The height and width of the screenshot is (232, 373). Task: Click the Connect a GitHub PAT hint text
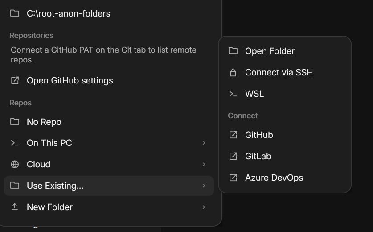tap(103, 55)
